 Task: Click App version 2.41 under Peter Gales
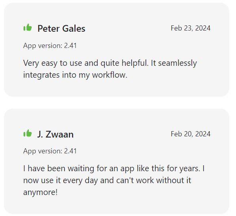(50, 46)
